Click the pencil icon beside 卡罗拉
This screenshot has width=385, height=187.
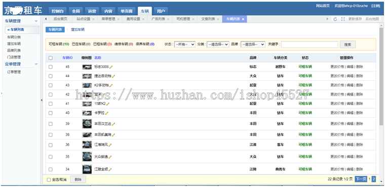click(106, 113)
